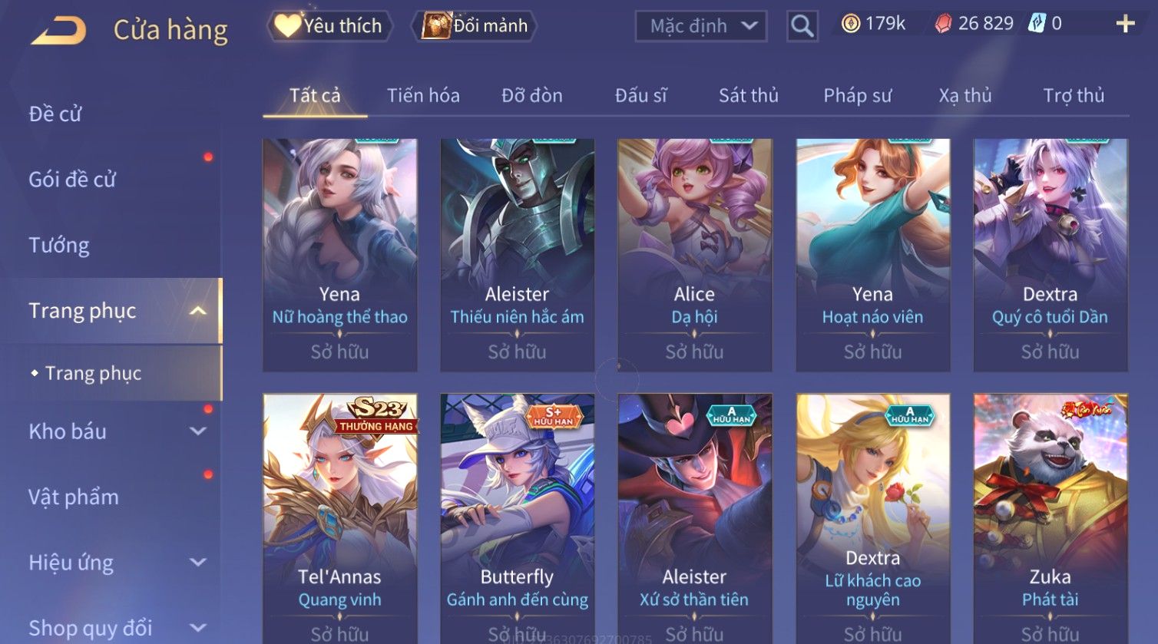1158x644 pixels.
Task: Open Yêu thích favorites heart button
Action: [x=329, y=26]
